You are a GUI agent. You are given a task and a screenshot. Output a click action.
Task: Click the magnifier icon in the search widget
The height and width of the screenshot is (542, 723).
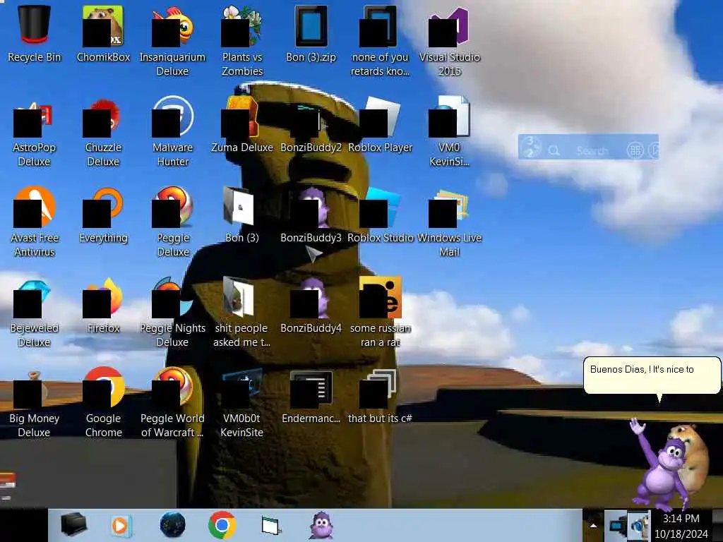[554, 150]
